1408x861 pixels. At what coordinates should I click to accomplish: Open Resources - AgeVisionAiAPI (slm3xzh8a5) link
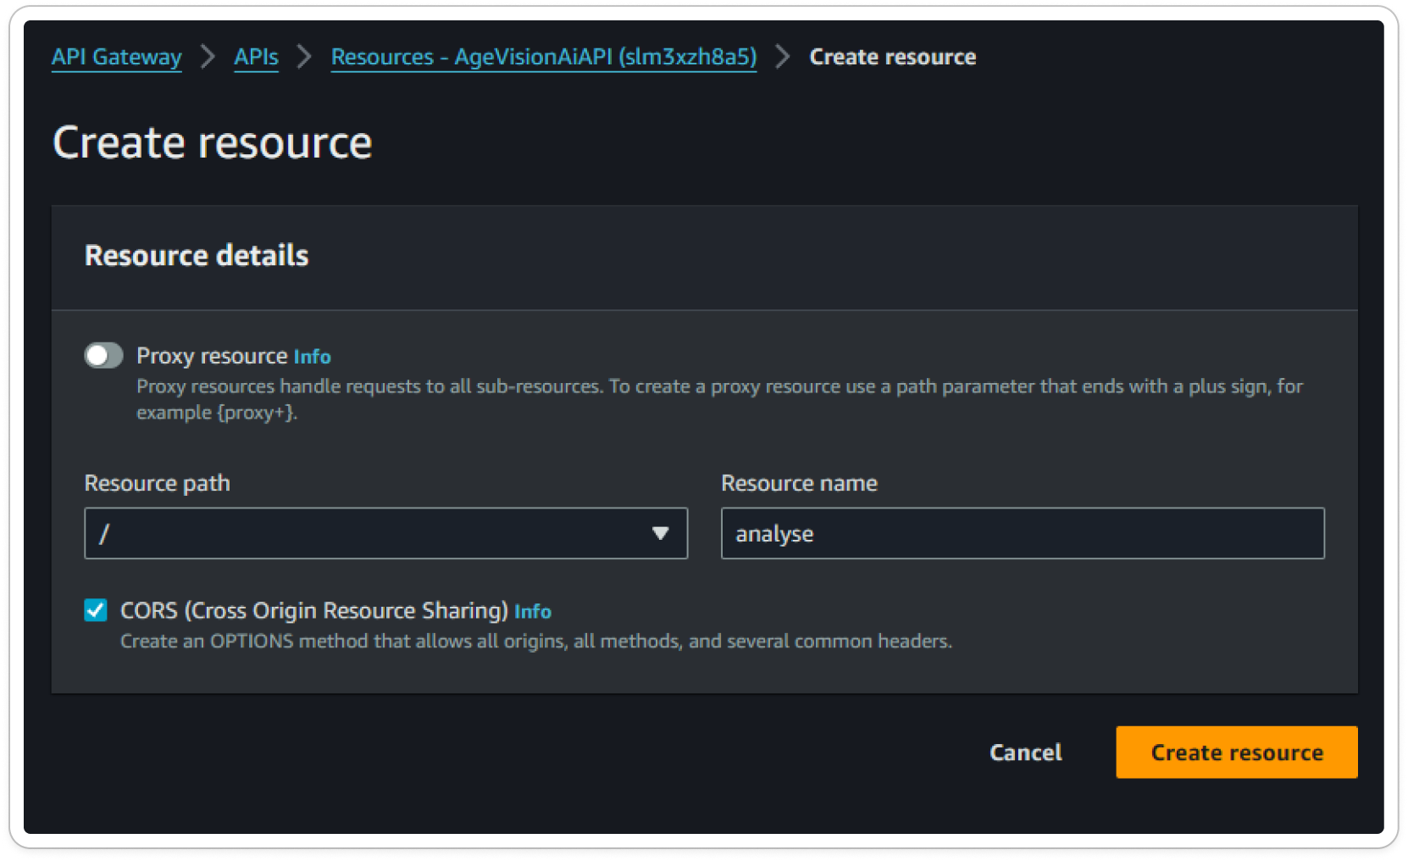point(543,56)
